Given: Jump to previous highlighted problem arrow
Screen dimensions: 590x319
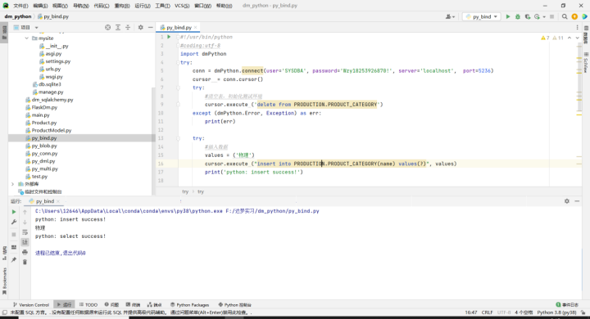Looking at the screenshot, I should (x=570, y=38).
